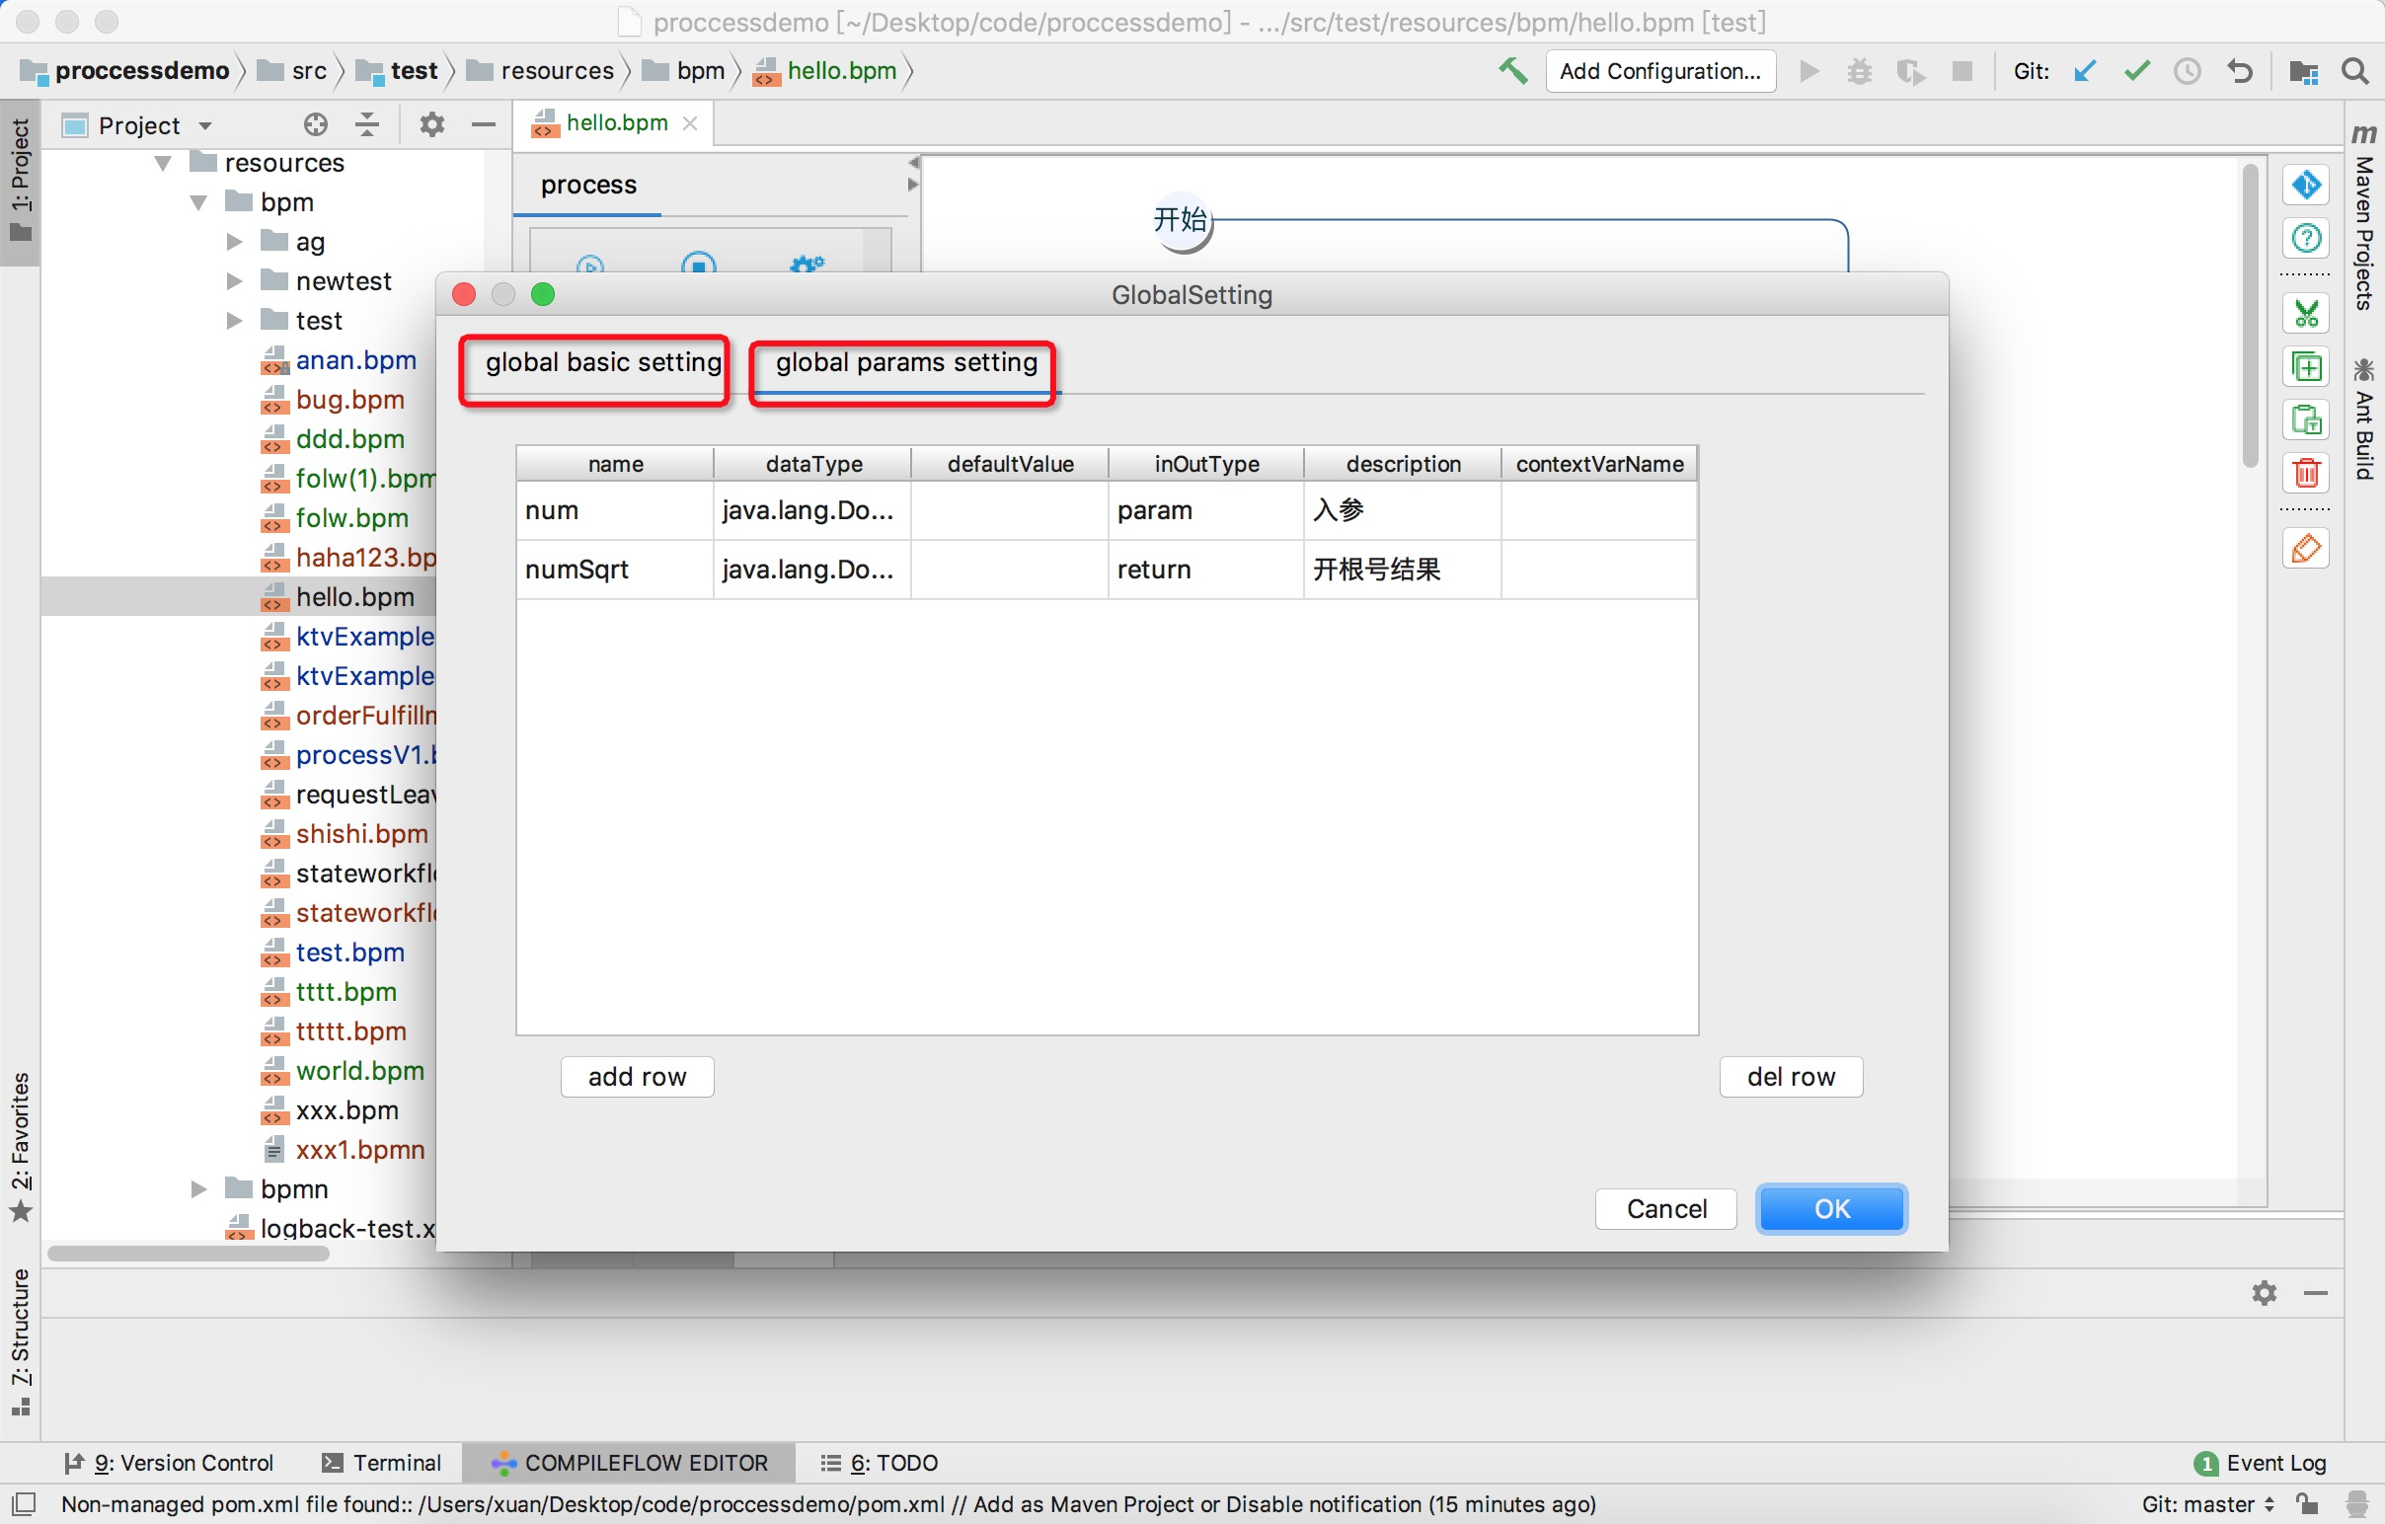Click the red trash delete icon
This screenshot has width=2385, height=1524.
(x=2306, y=473)
